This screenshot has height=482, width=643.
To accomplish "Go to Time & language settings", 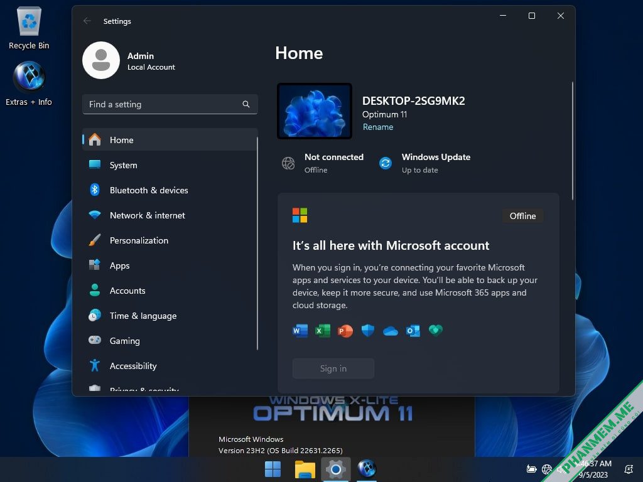I will [170, 316].
